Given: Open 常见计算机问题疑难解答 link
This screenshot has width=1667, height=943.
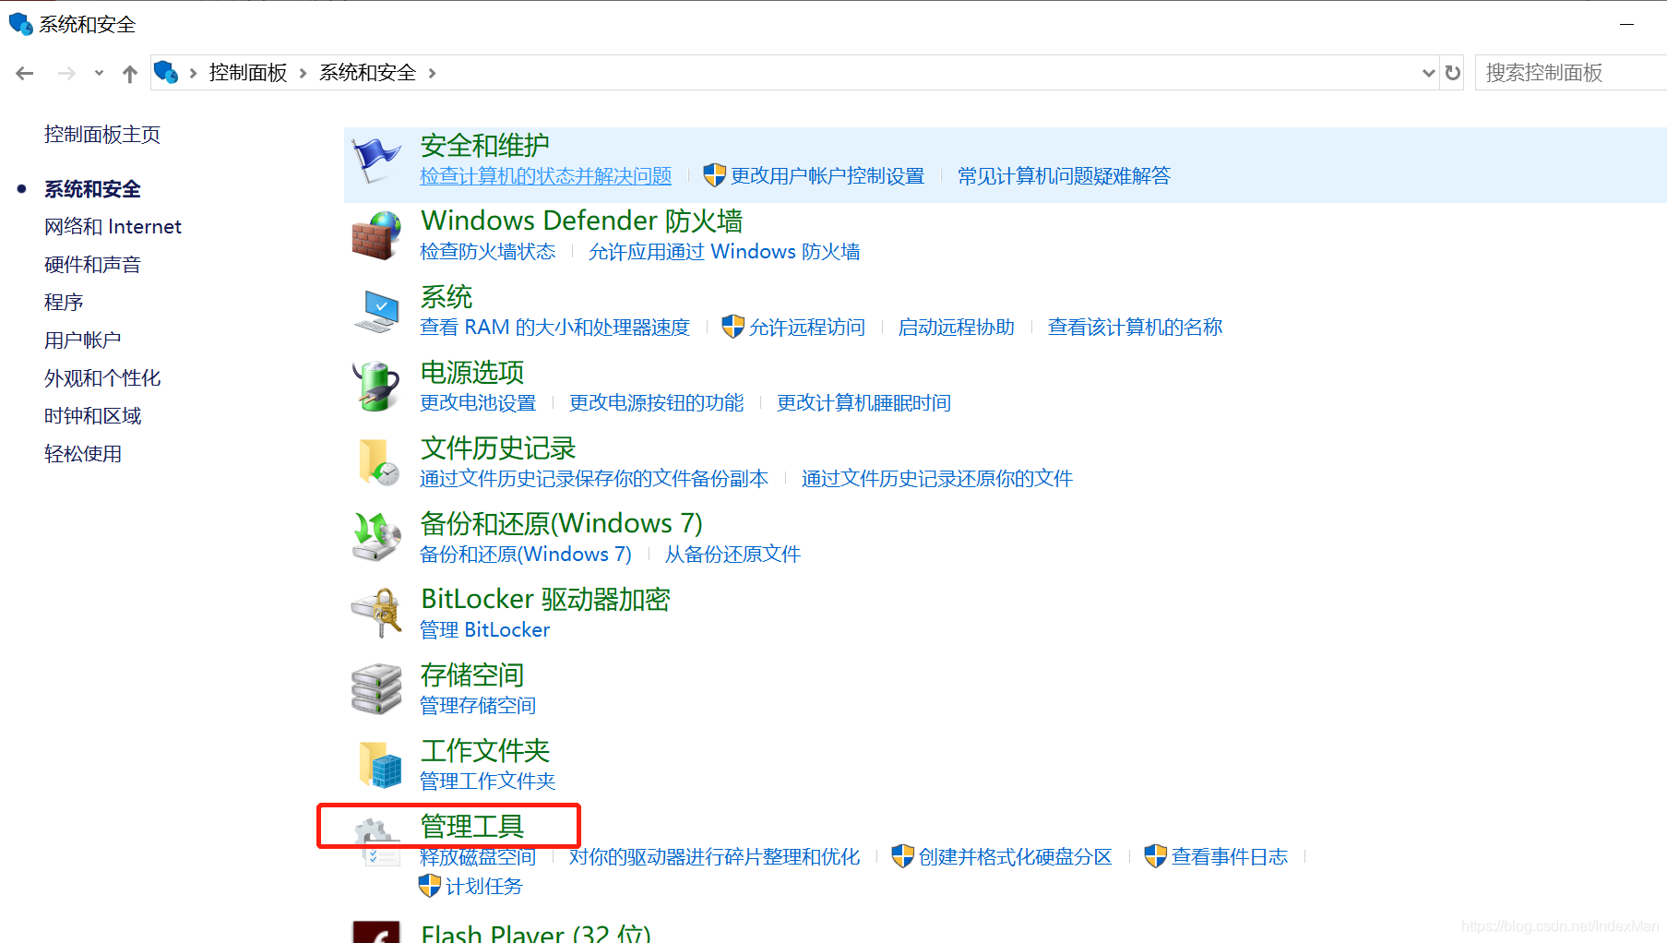Looking at the screenshot, I should [x=1064, y=176].
